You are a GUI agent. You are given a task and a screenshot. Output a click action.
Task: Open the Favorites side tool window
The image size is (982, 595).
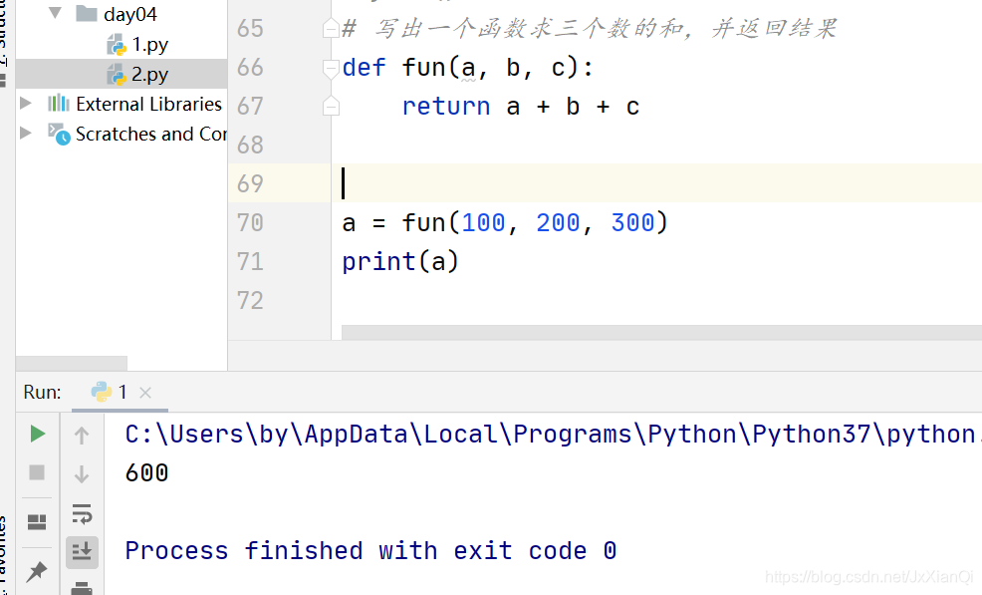(4, 555)
